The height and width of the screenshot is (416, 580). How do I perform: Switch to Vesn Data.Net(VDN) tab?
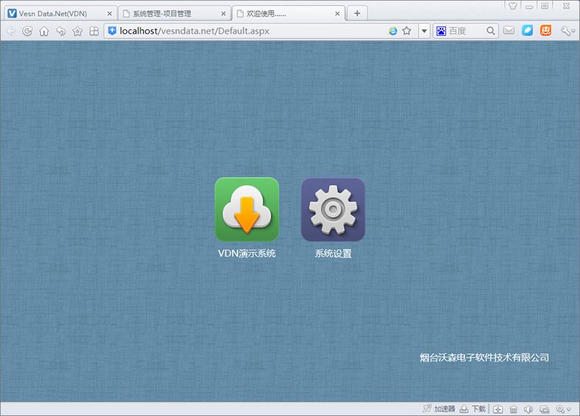(x=54, y=14)
